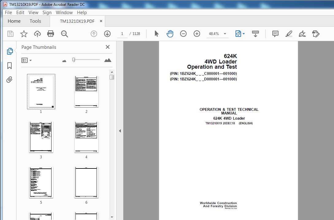Choose the Selection arrow tool
The image size is (334, 220).
click(156, 34)
